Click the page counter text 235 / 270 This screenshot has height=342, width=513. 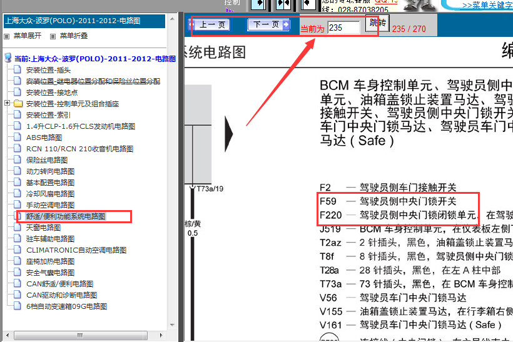pyautogui.click(x=409, y=29)
